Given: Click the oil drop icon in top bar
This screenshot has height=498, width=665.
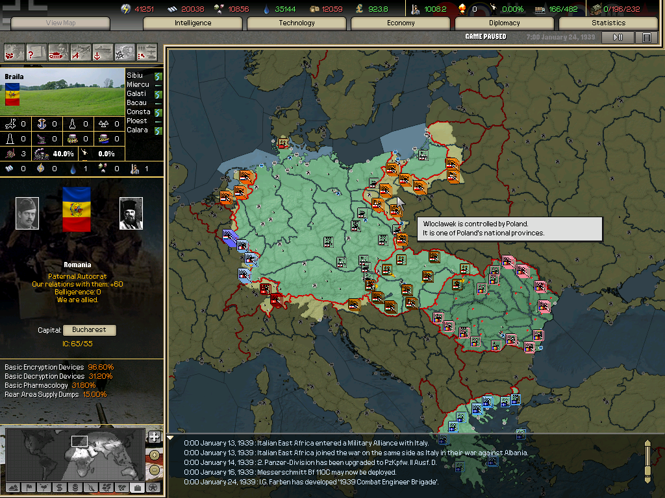Looking at the screenshot, I should pyautogui.click(x=266, y=9).
